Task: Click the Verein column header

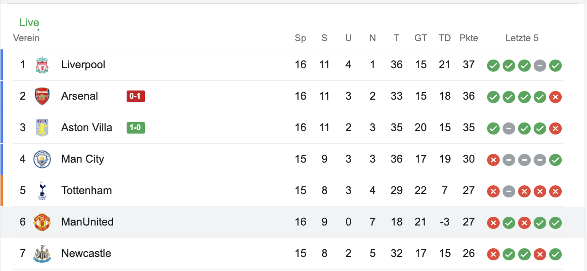Action: coord(26,38)
